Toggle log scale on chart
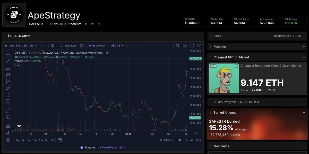Image resolution: width=309 pixels, height=154 pixels. [x=191, y=140]
